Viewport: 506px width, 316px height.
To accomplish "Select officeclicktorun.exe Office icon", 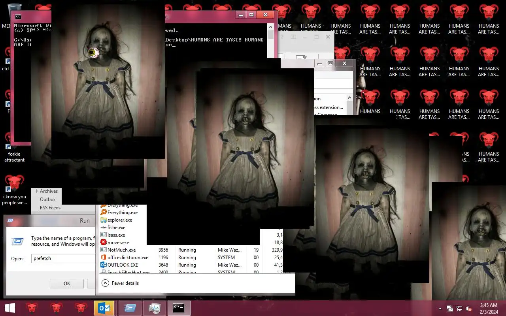I will coord(104,258).
